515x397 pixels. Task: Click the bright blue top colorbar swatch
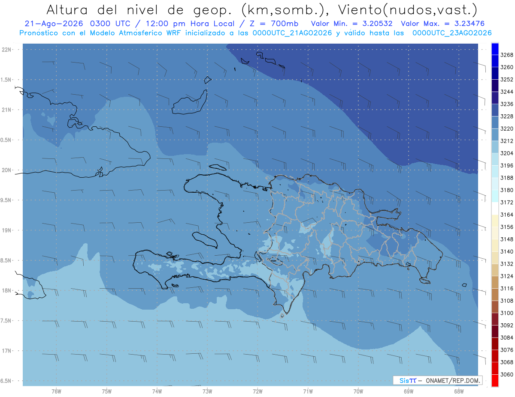tap(495, 48)
